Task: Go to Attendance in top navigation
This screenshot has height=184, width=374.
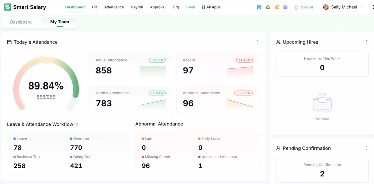Action: tap(114, 7)
